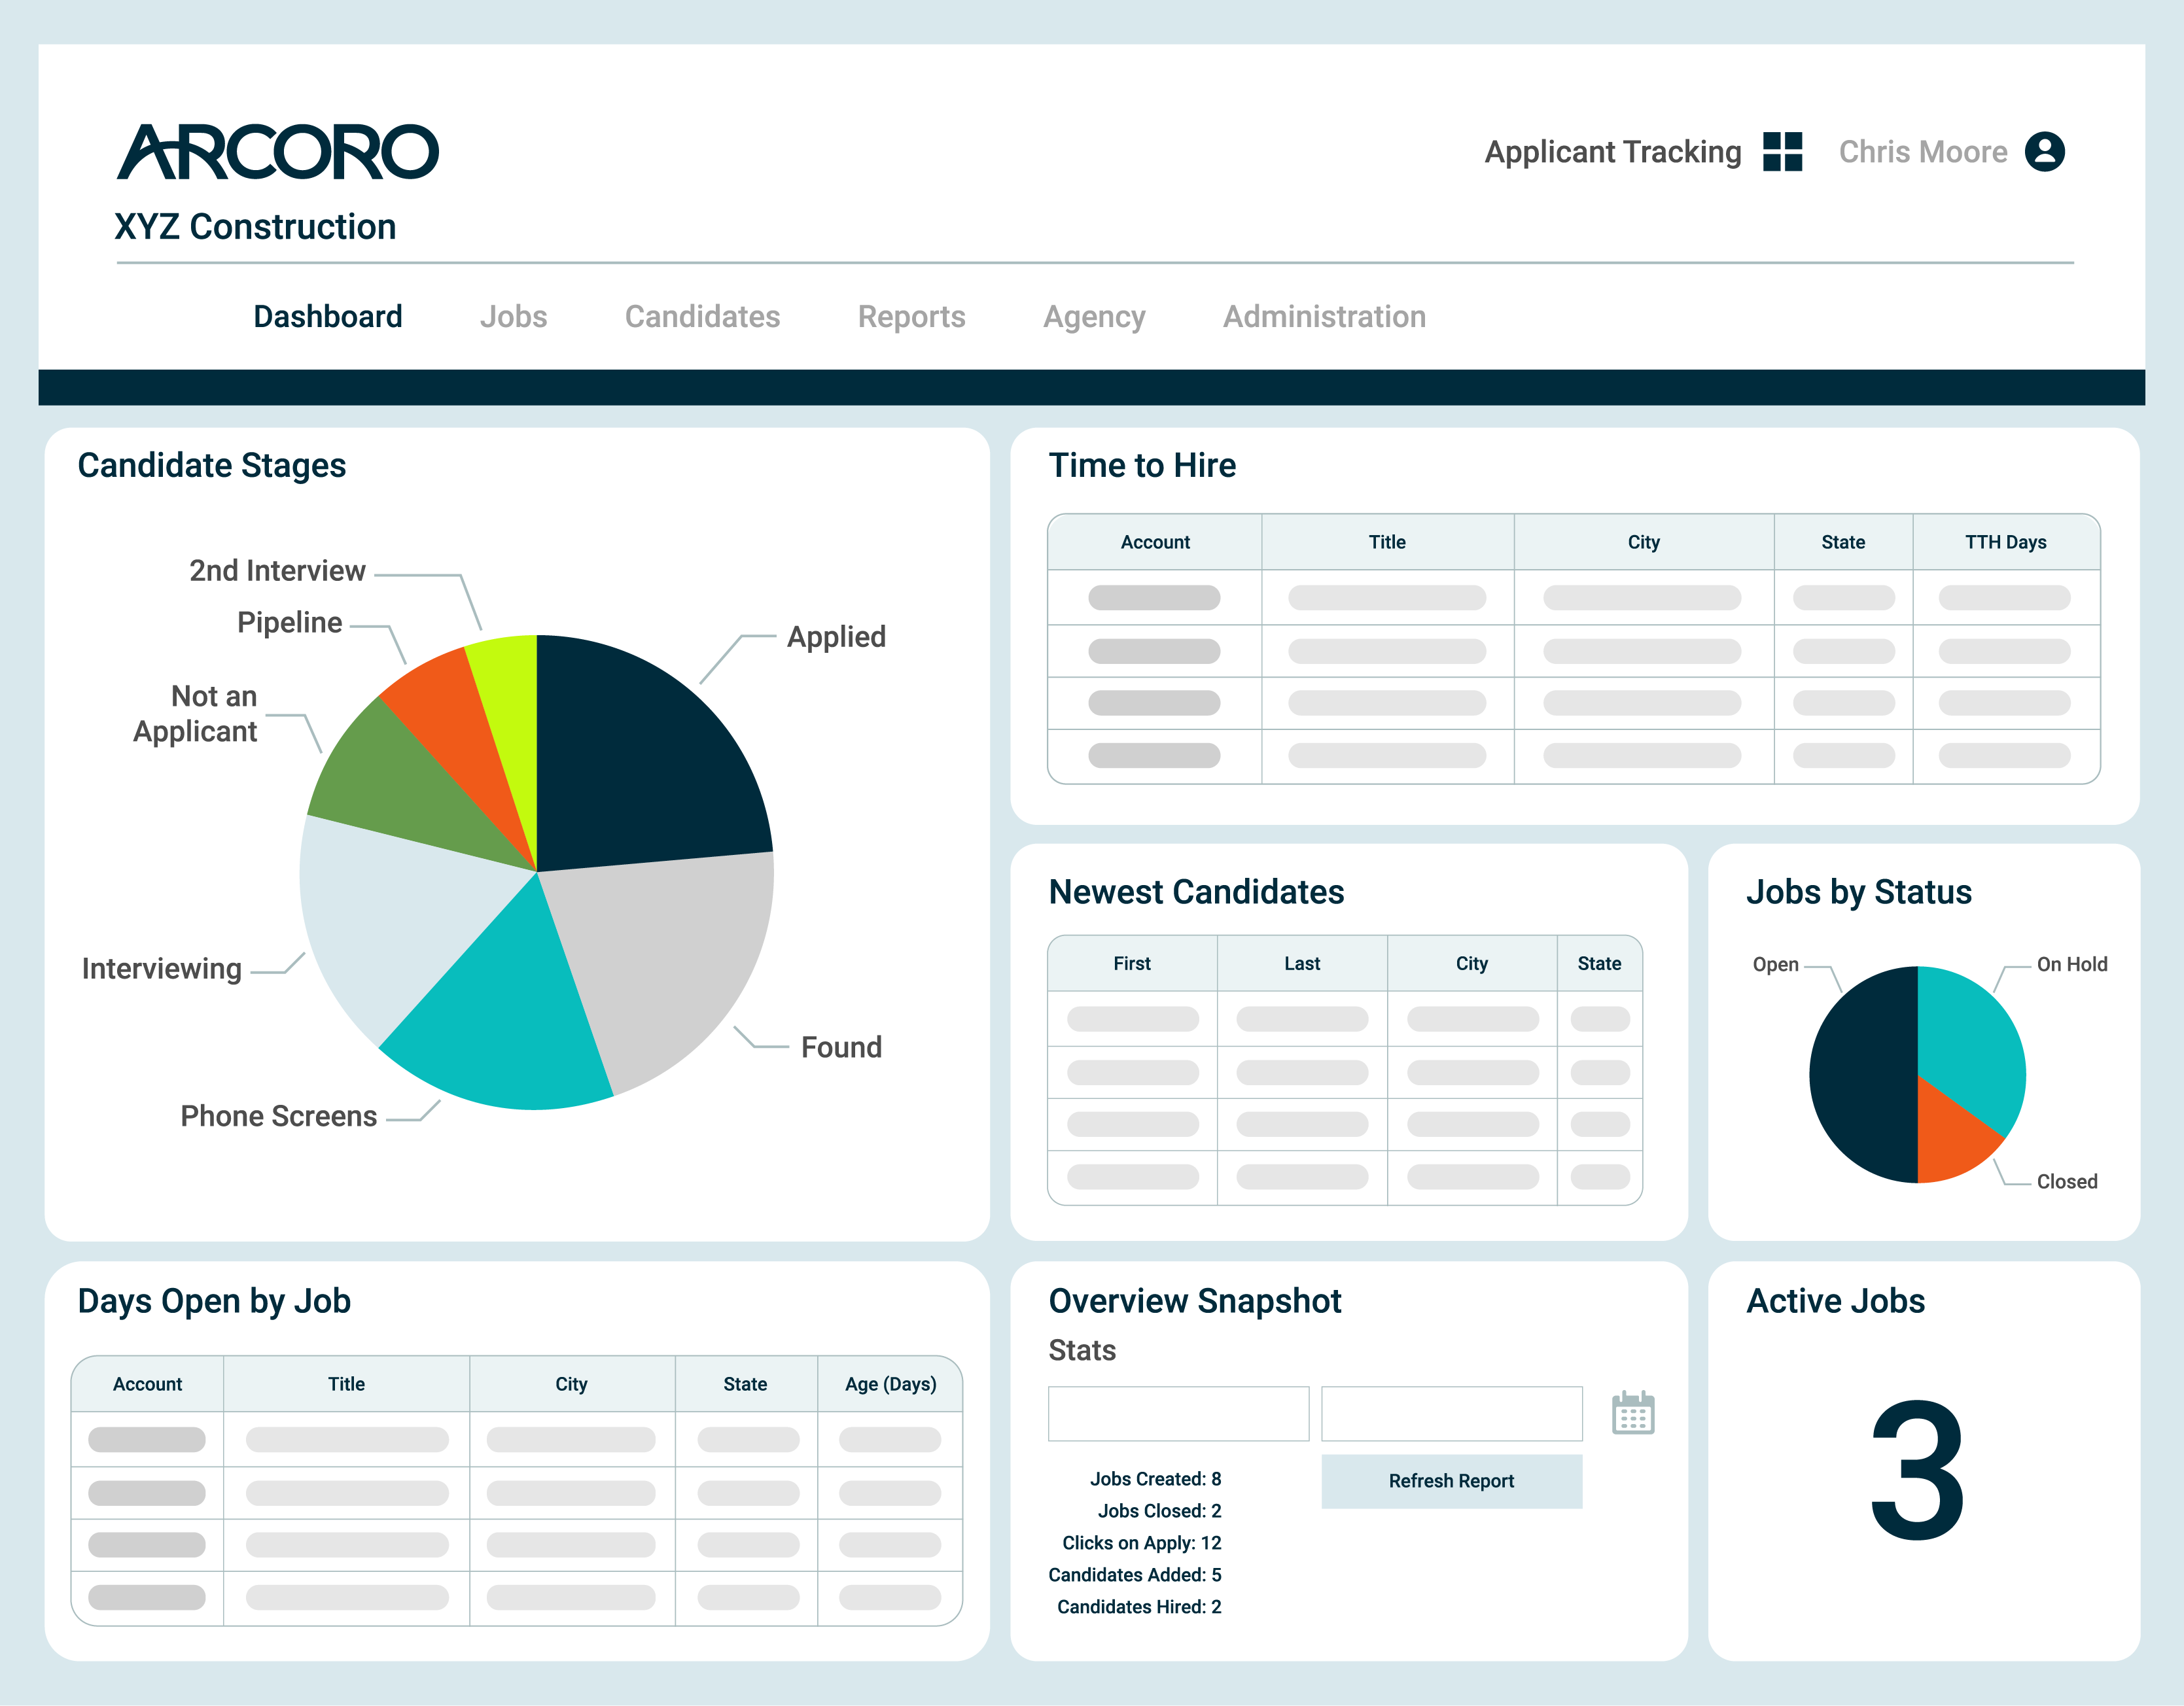Sort by Age (Days) column header
Screen dimensions: 2184x1706
(x=890, y=1384)
